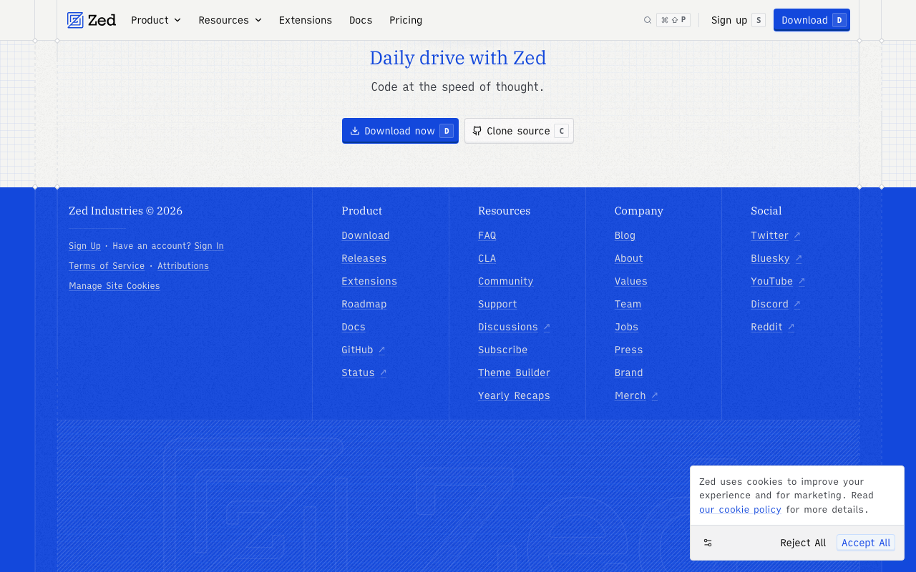
Task: Open the Discussions link
Action: click(x=508, y=327)
